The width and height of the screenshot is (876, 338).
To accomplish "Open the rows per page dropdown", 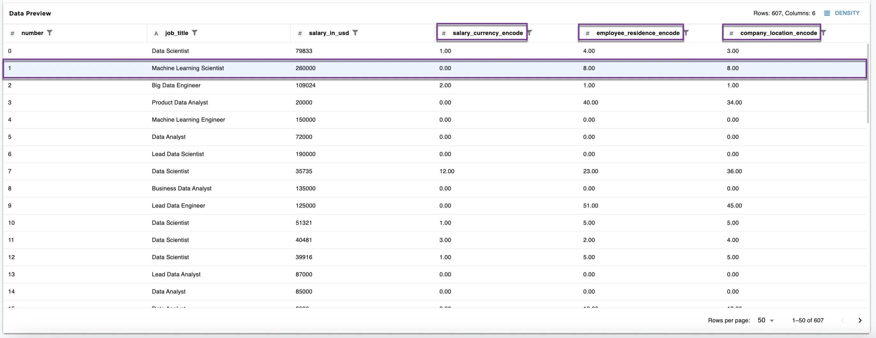I will (x=766, y=320).
